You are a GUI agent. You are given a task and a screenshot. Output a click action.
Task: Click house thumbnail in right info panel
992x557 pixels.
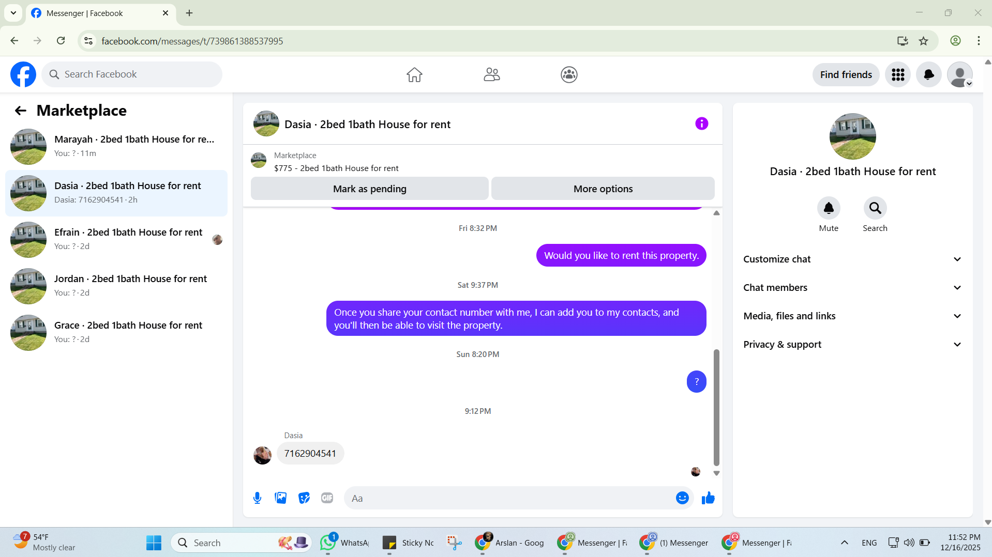point(852,136)
